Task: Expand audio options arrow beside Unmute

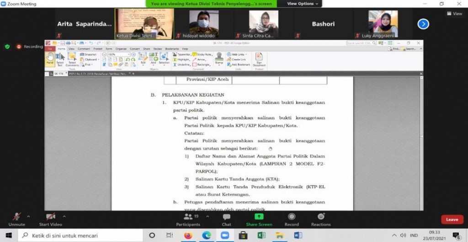Action: click(x=28, y=216)
